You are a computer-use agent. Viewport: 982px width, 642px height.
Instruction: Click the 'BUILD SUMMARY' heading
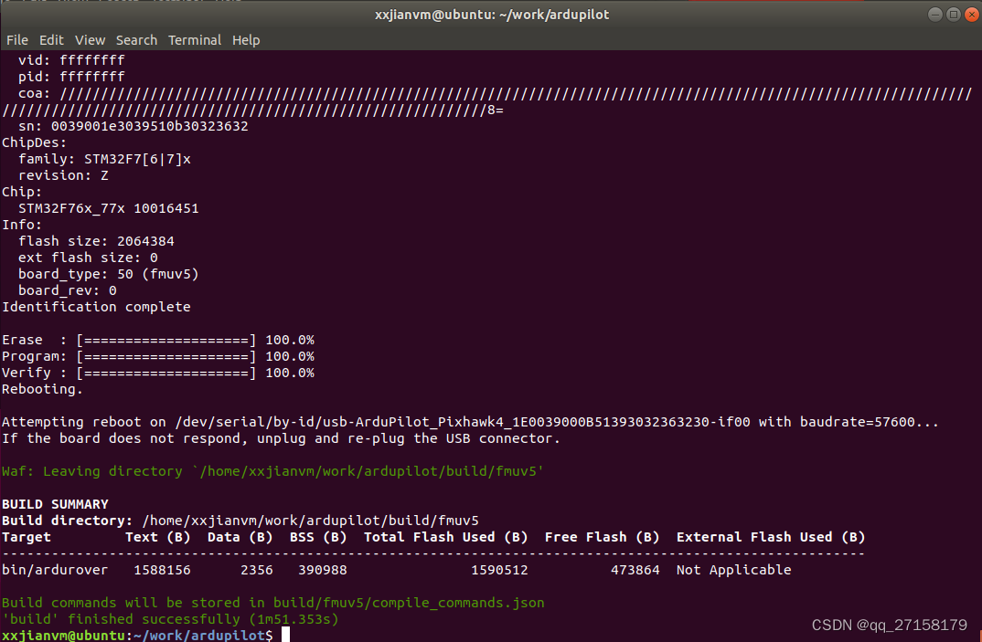pyautogui.click(x=55, y=504)
